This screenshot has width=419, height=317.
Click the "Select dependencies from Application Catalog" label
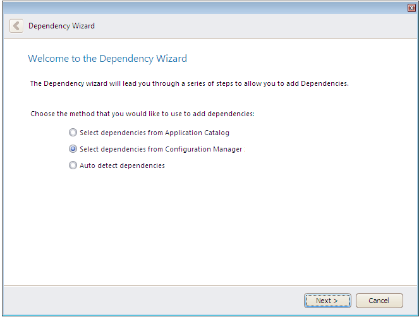pyautogui.click(x=154, y=133)
